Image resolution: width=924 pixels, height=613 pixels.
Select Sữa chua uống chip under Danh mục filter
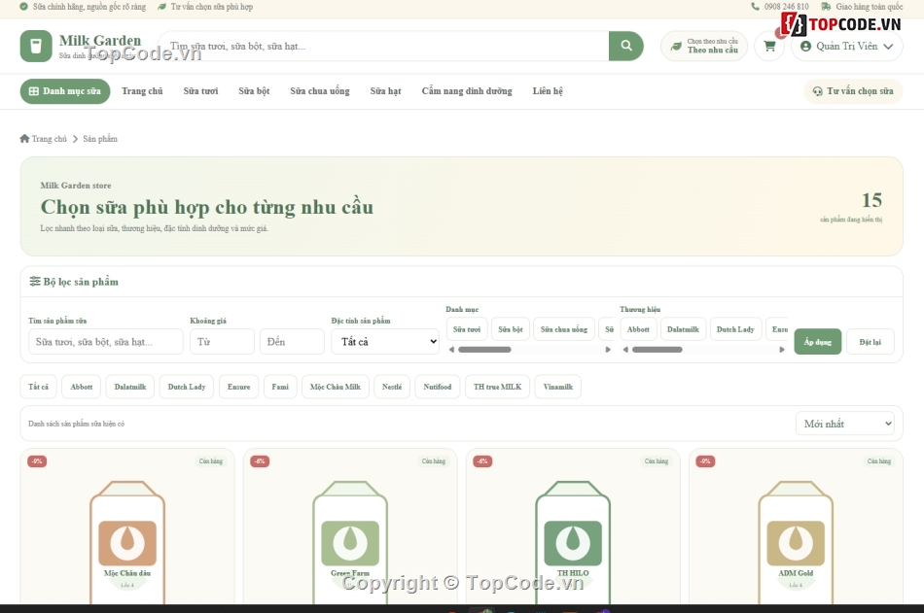(x=564, y=329)
